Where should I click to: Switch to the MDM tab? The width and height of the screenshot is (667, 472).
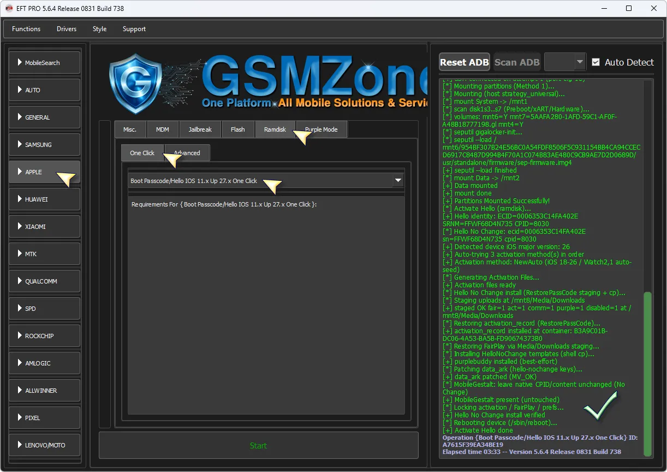click(x=163, y=129)
